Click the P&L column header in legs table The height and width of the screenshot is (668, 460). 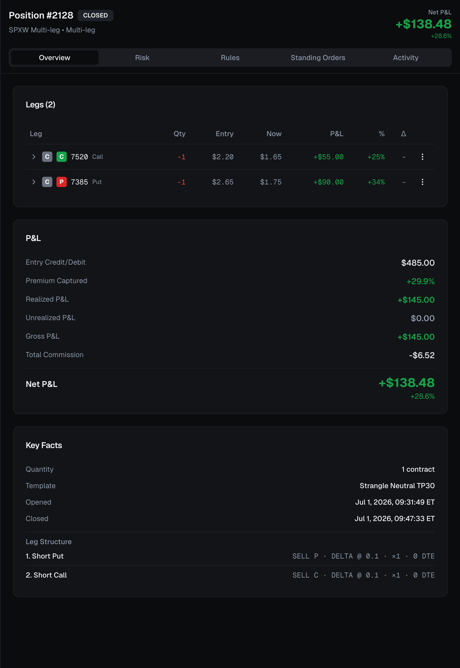pyautogui.click(x=337, y=134)
